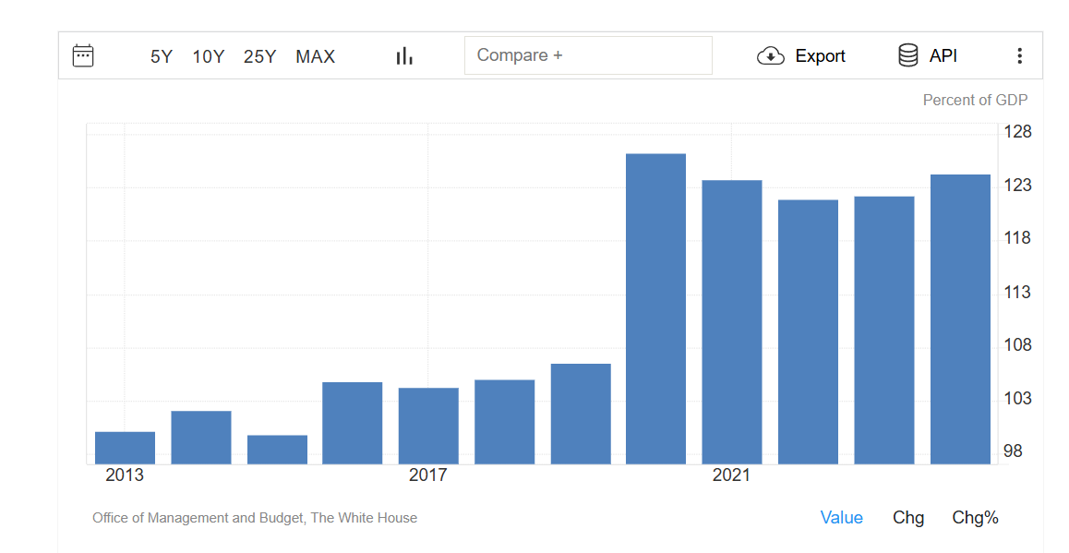Viewport: 1069px width, 553px height.
Task: Click the Percent of GDP label
Action: pyautogui.click(x=975, y=101)
